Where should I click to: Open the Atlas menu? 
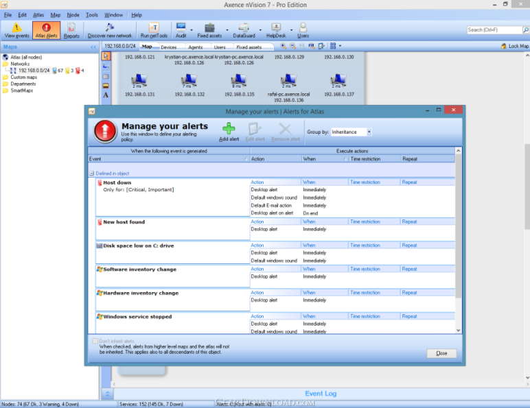[x=38, y=15]
